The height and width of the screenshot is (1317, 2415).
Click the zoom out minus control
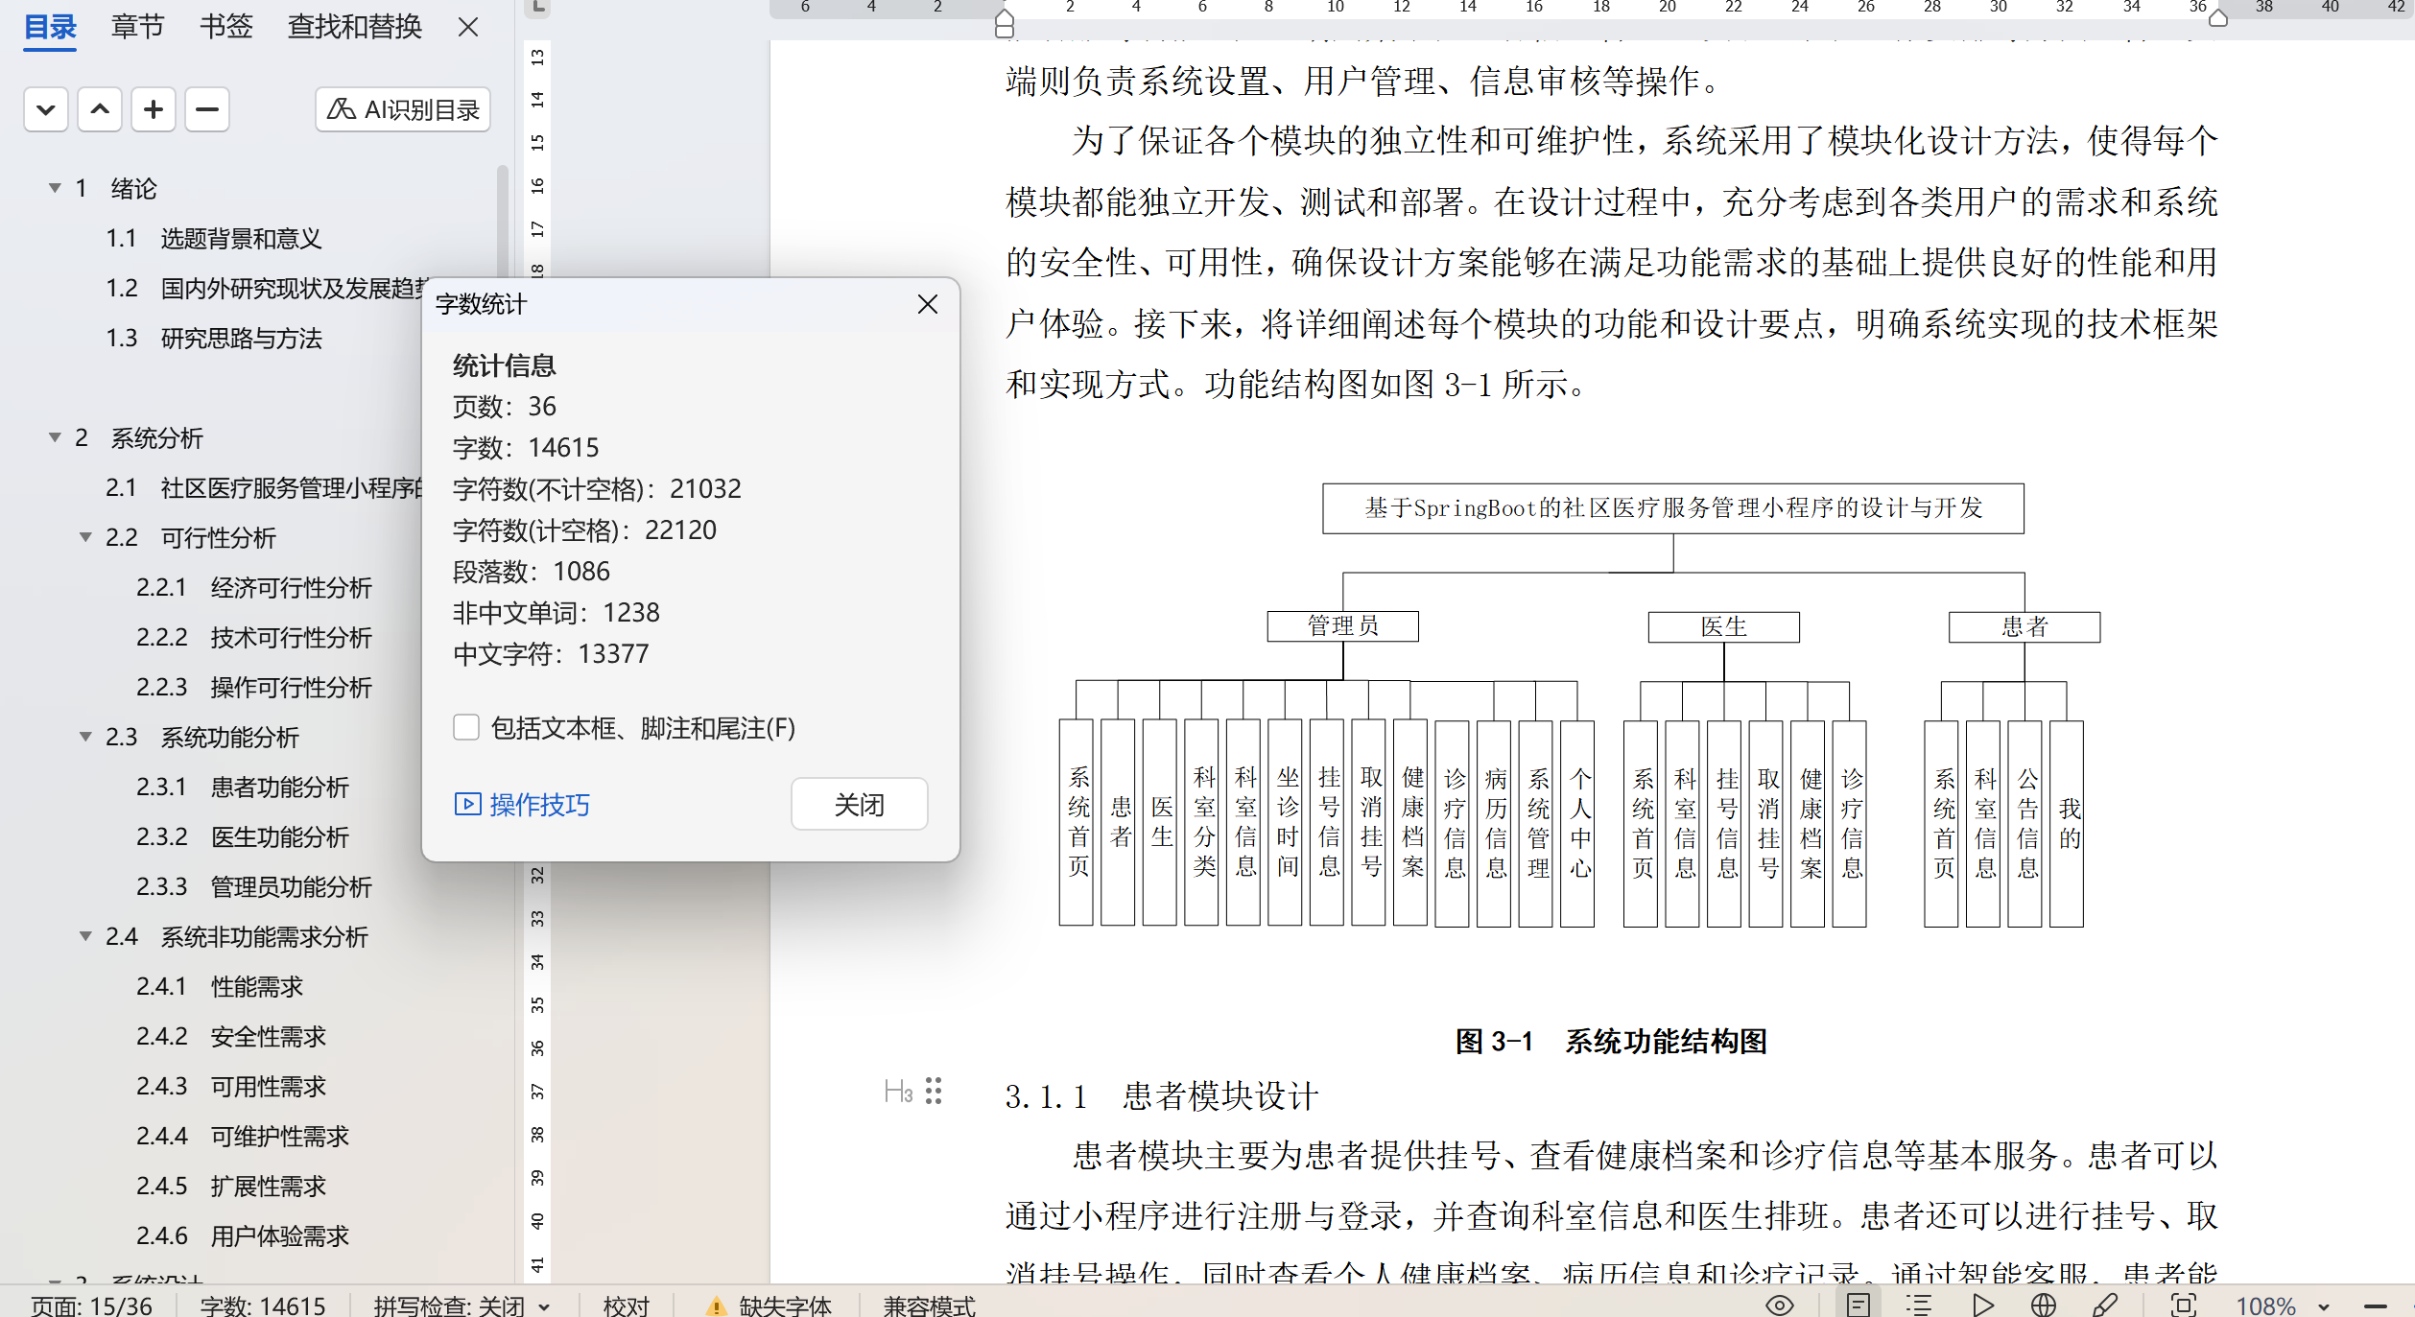coord(2376,1305)
